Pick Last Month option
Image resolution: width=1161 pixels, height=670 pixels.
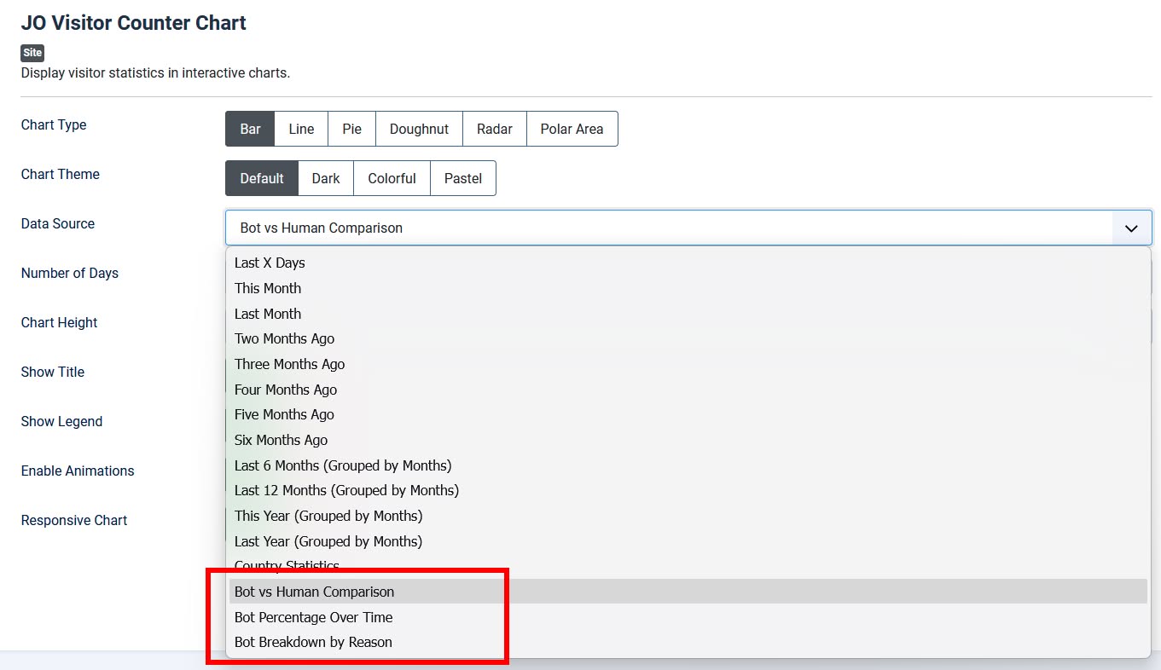tap(688, 314)
